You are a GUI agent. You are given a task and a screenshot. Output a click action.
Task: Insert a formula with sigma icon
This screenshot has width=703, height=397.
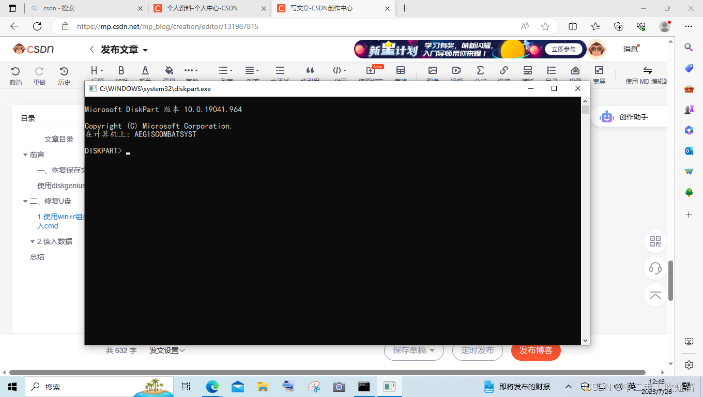coord(480,70)
